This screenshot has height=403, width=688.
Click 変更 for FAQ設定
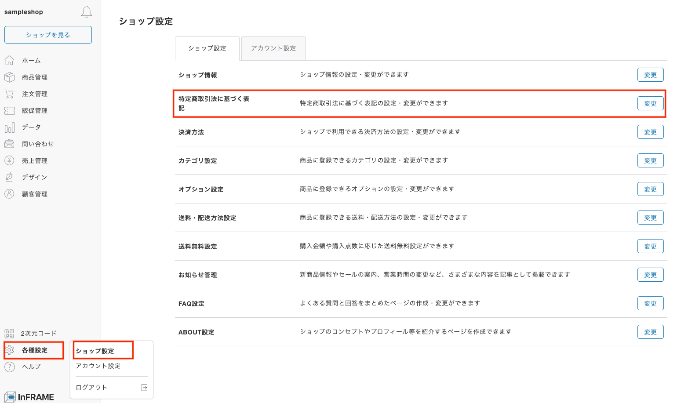click(x=650, y=303)
